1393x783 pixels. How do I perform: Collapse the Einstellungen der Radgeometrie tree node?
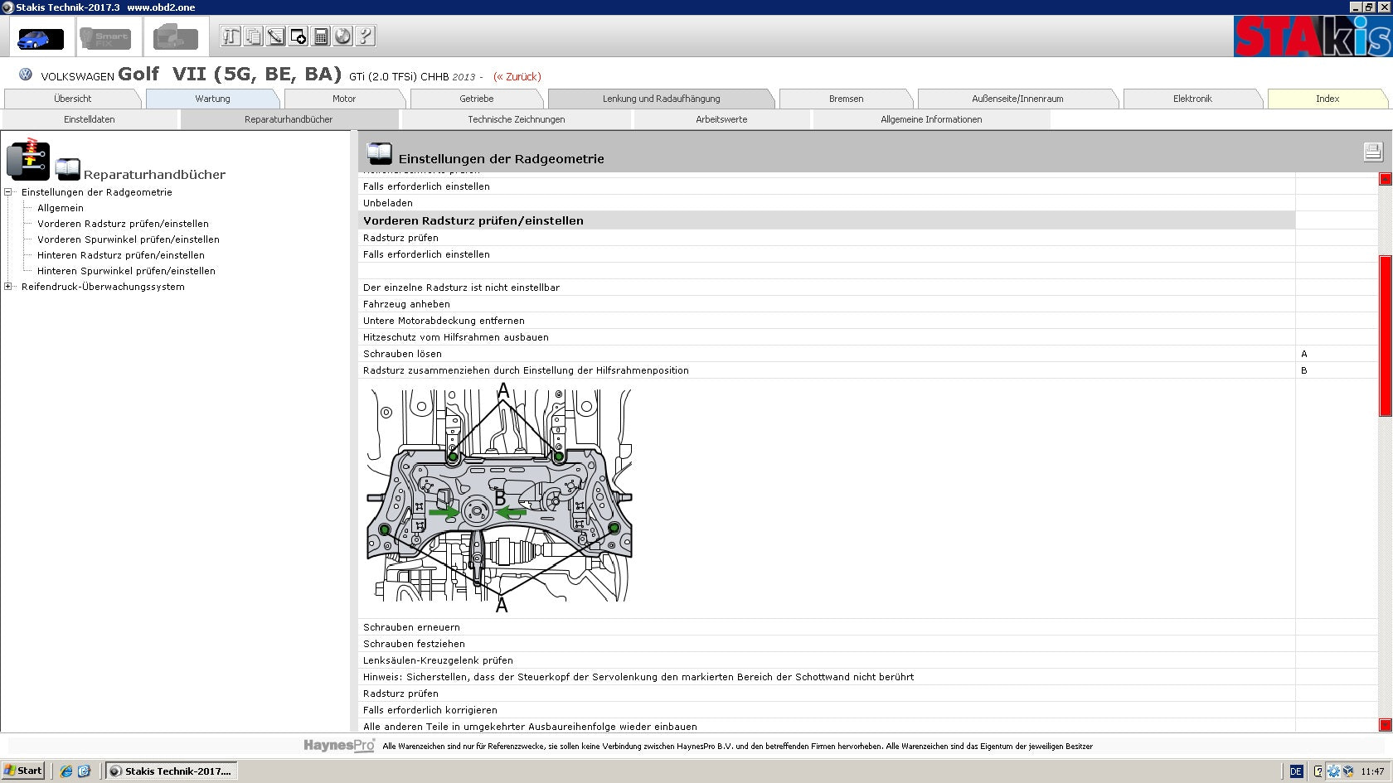pyautogui.click(x=8, y=192)
